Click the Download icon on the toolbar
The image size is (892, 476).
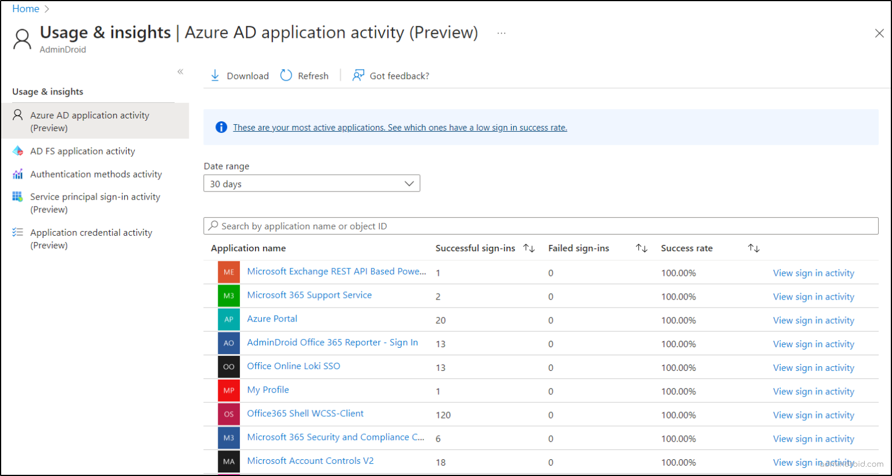pos(215,75)
